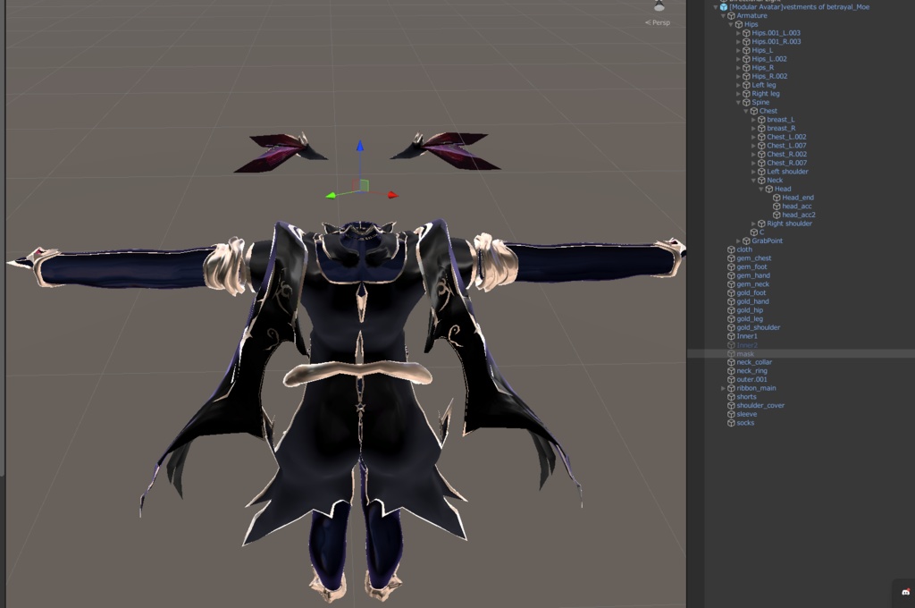
Task: Select the mask object row
Action: [801, 354]
